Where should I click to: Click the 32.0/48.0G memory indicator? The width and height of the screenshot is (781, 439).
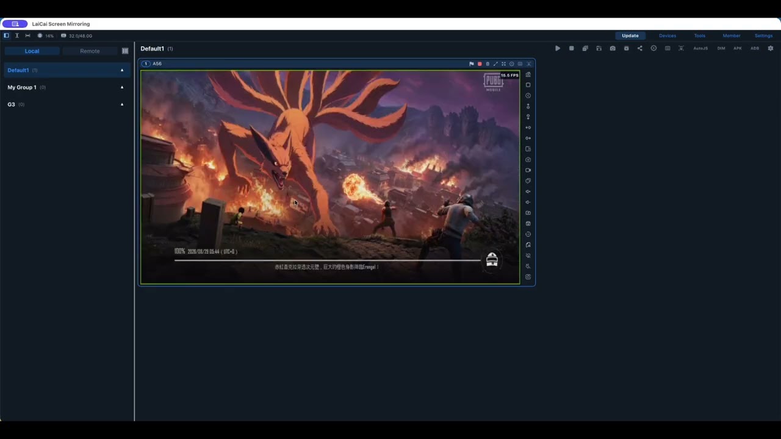pos(76,35)
